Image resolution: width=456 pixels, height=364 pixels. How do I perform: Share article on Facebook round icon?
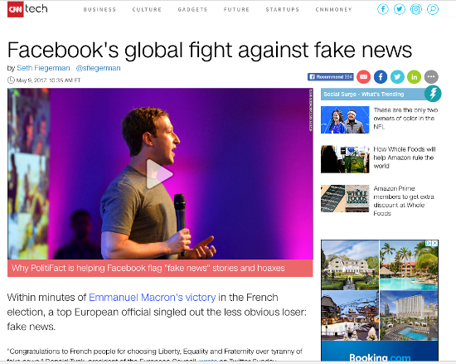coord(381,77)
